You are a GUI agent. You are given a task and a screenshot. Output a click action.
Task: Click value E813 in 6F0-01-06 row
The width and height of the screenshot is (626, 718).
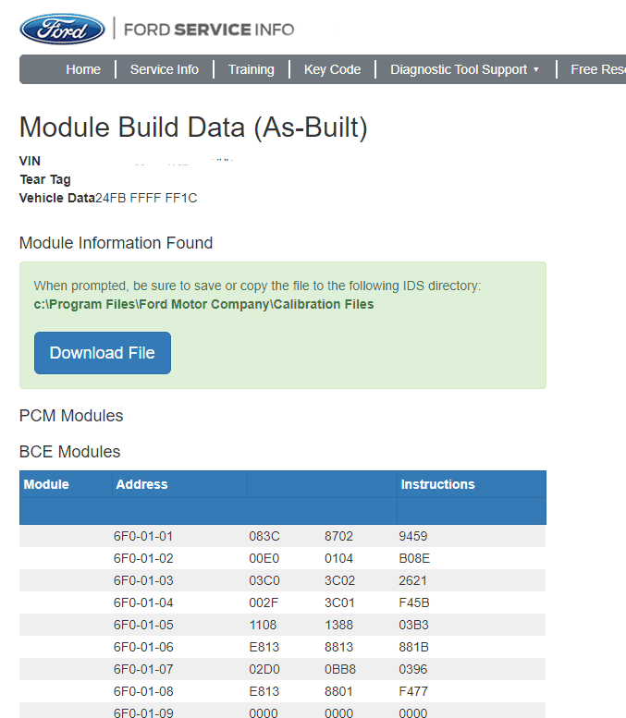click(264, 648)
